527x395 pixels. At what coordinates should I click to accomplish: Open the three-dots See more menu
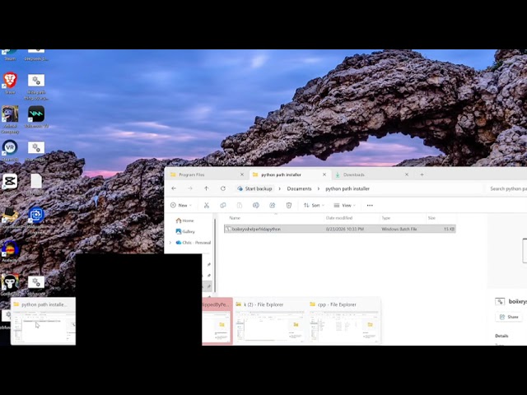tap(370, 205)
